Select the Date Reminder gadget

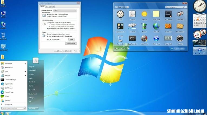(x=132, y=38)
